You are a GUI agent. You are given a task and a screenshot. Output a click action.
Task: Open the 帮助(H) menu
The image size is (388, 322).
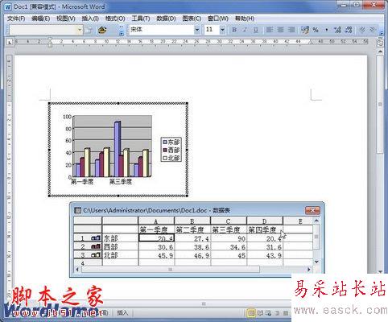[245, 19]
